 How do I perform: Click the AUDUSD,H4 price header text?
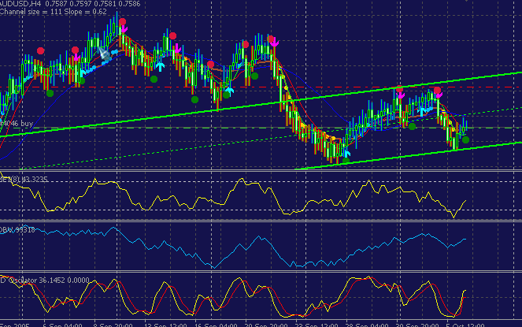(x=70, y=4)
